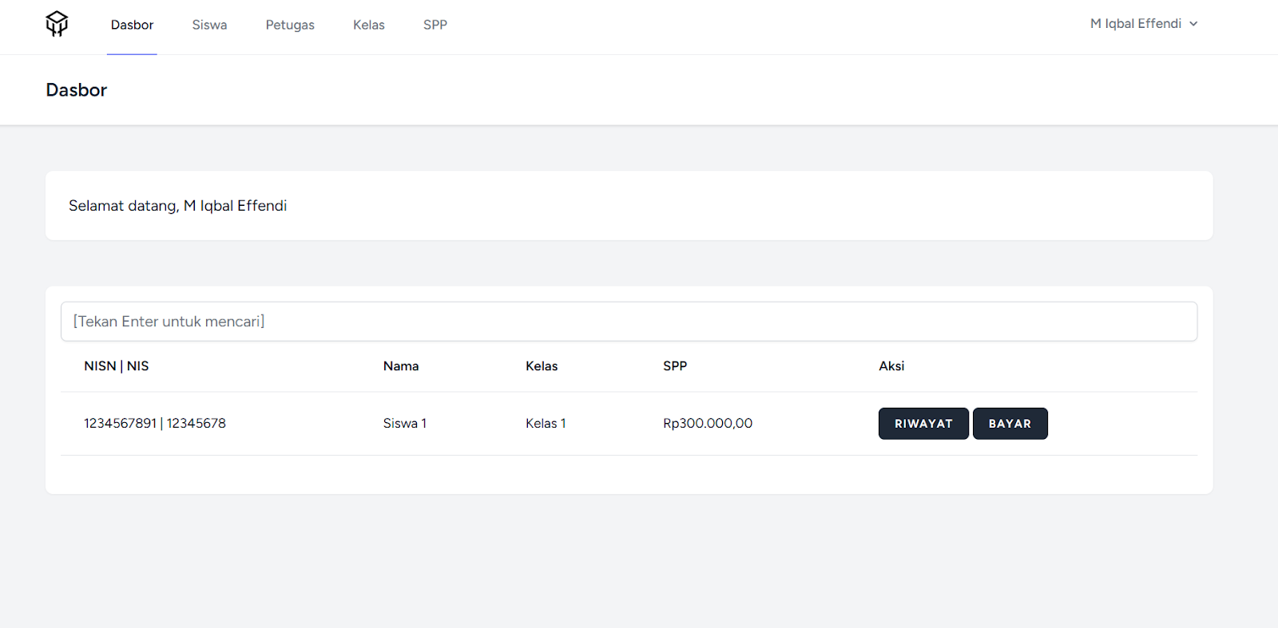1278x628 pixels.
Task: Switch to the Kelas tab
Action: (x=369, y=25)
